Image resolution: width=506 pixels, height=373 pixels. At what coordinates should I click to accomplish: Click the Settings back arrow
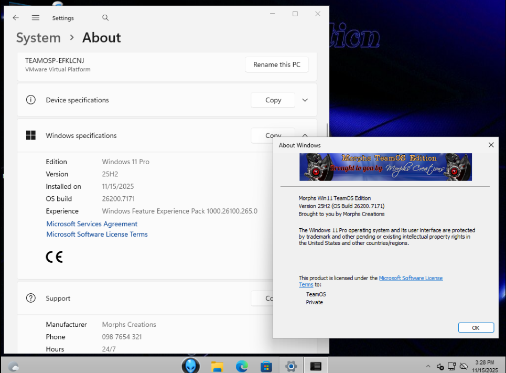(16, 18)
